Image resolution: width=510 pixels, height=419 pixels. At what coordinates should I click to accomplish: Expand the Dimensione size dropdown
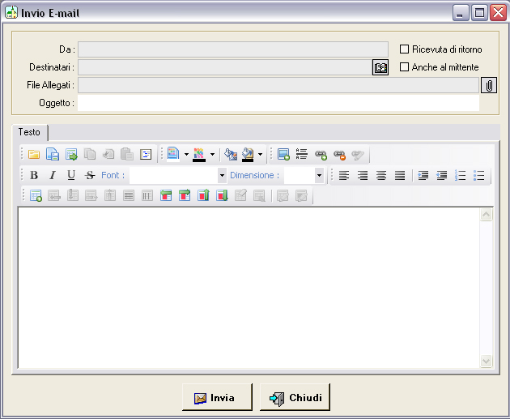(319, 175)
